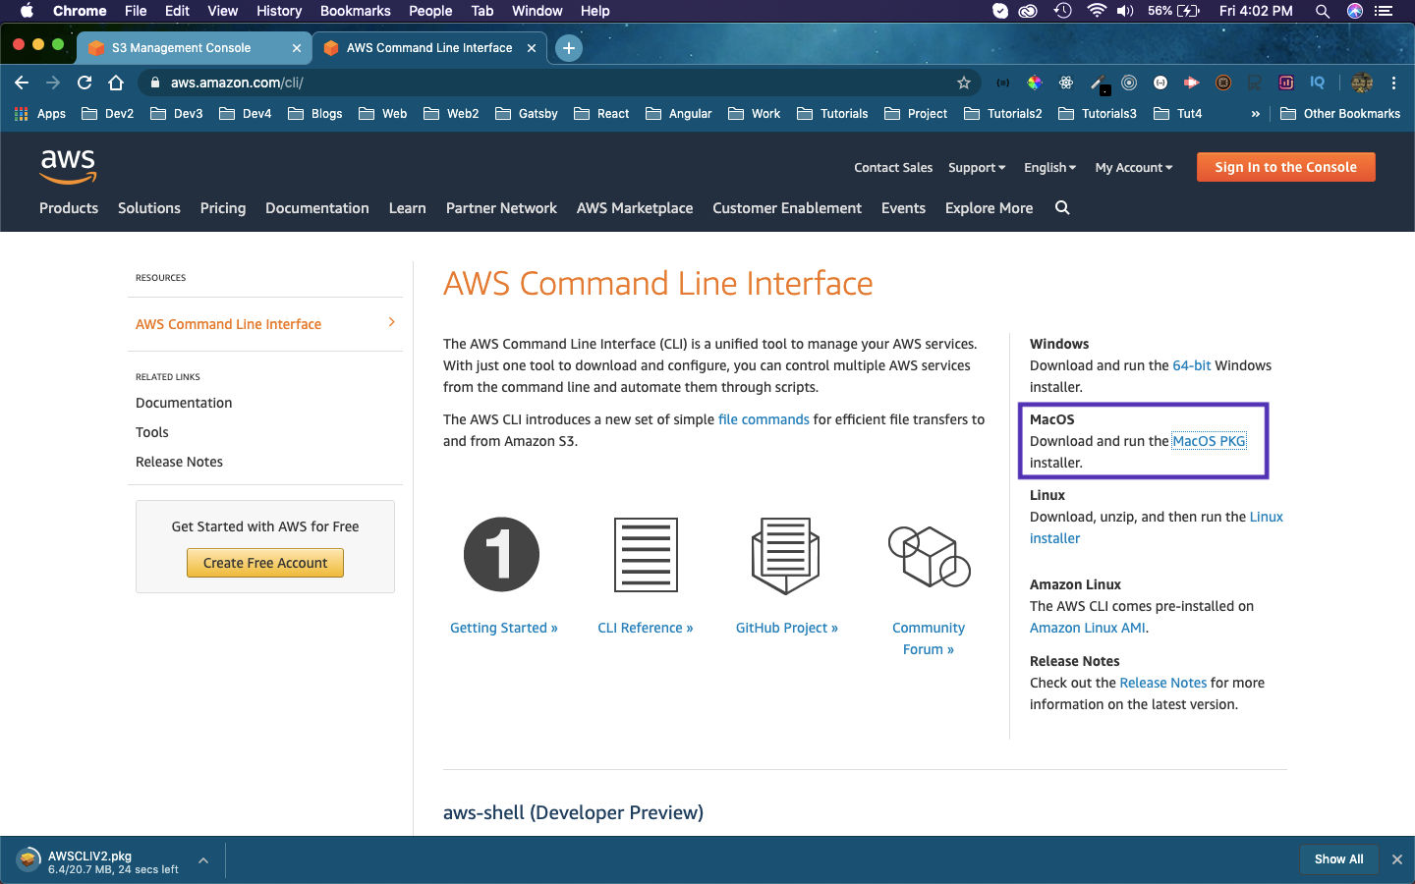1415x884 pixels.
Task: Show the hidden bookmarks overflow chevron
Action: [x=1255, y=113]
